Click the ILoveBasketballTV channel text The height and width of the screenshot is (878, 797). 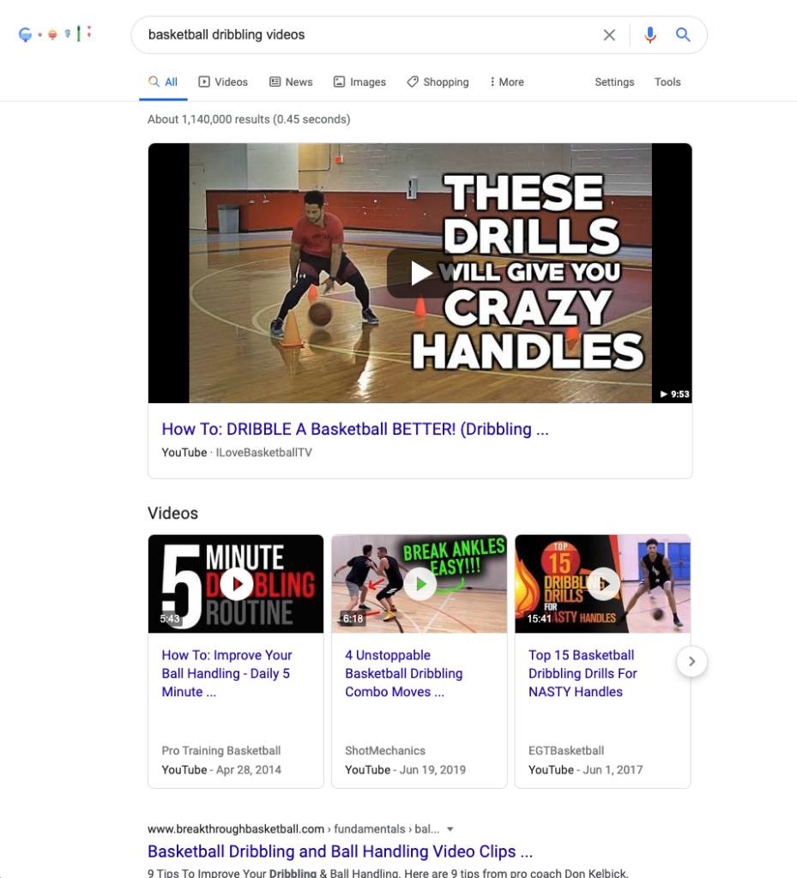pyautogui.click(x=263, y=453)
